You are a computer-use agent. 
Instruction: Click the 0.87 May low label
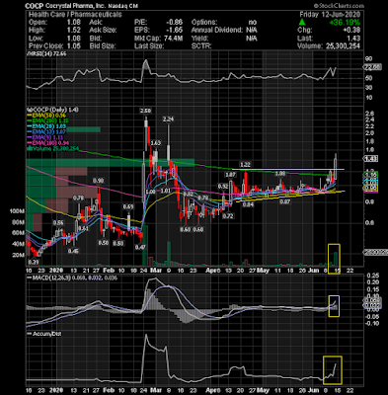[x=284, y=201]
